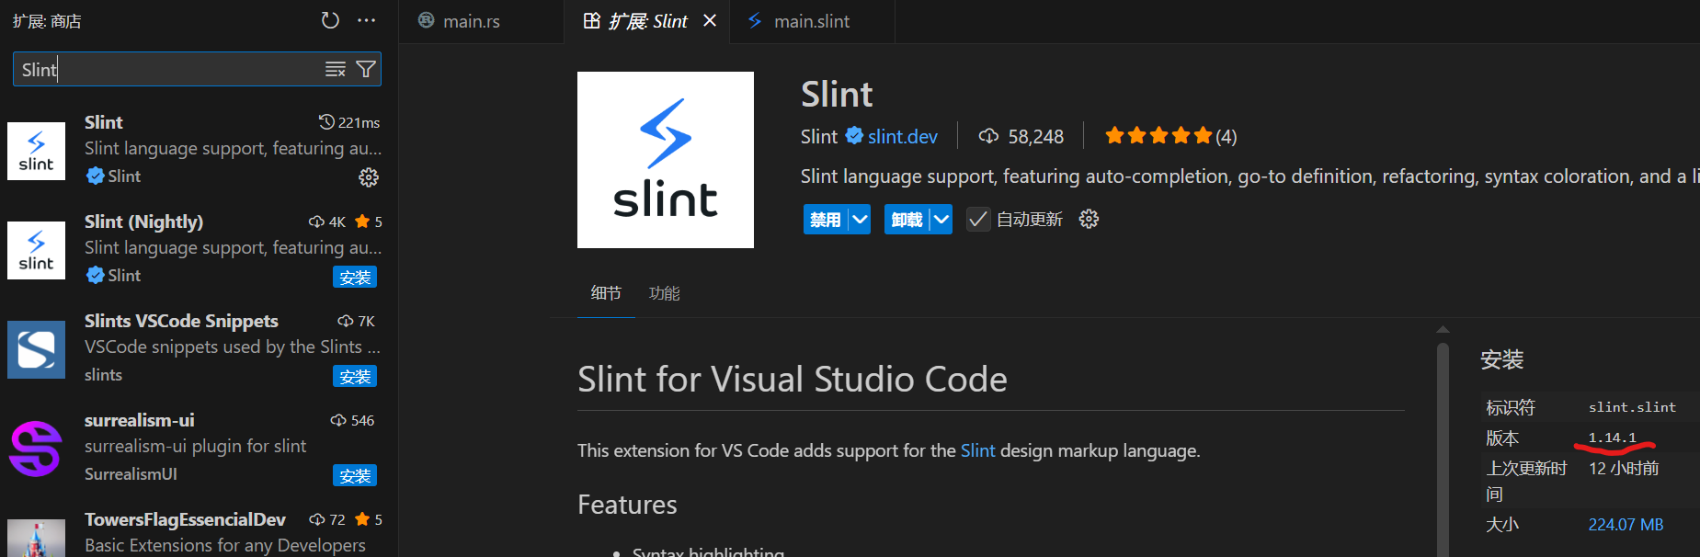Click the size value 224.07 MB
This screenshot has width=1700, height=557.
(1626, 525)
